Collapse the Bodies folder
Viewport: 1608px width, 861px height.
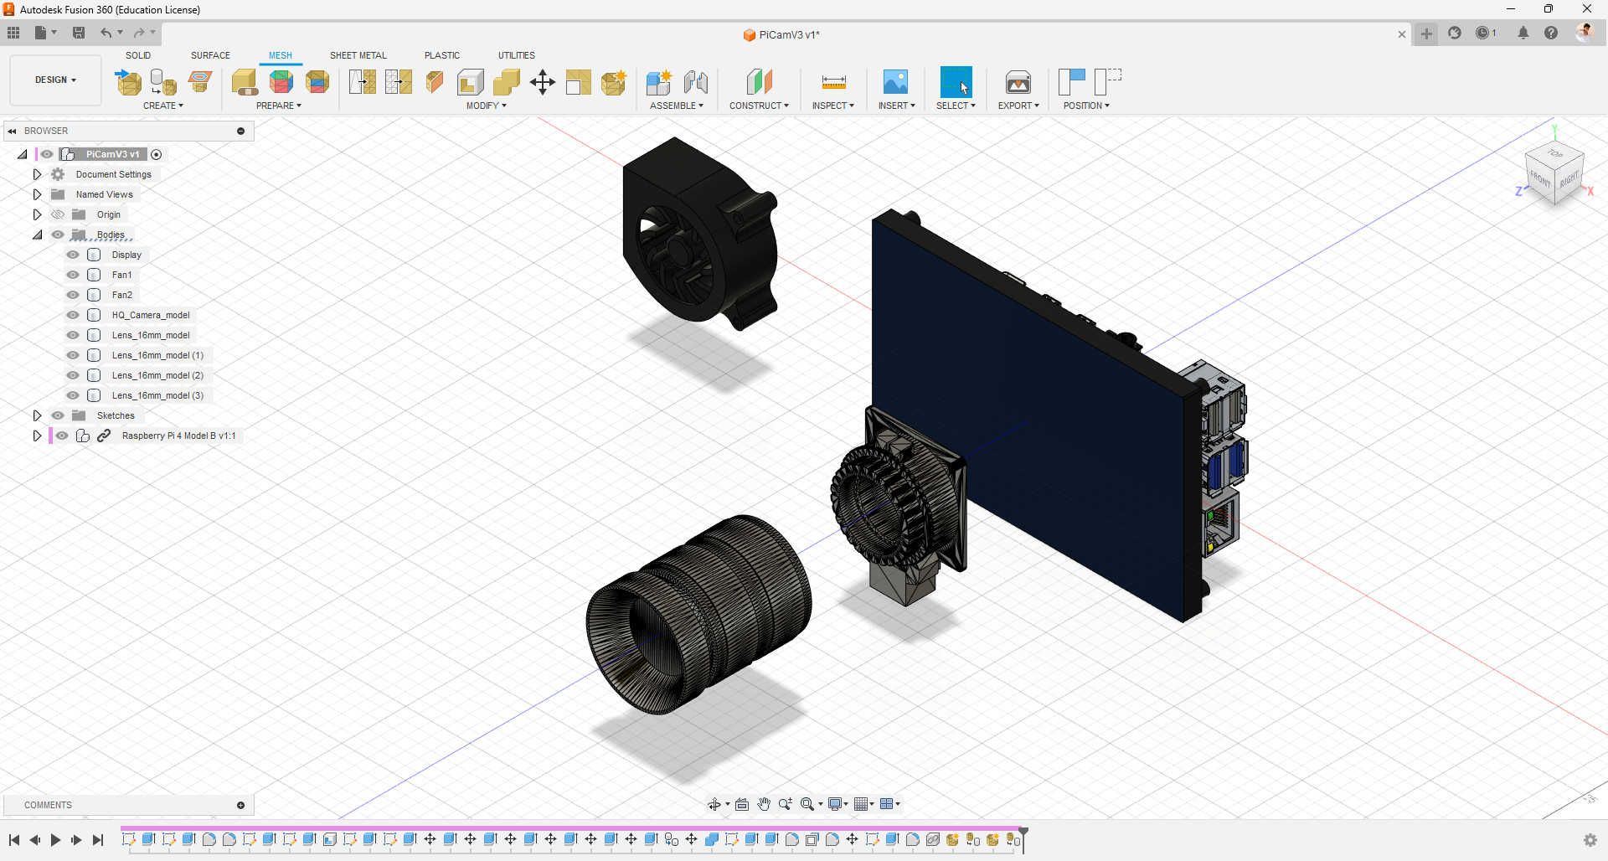pyautogui.click(x=37, y=235)
